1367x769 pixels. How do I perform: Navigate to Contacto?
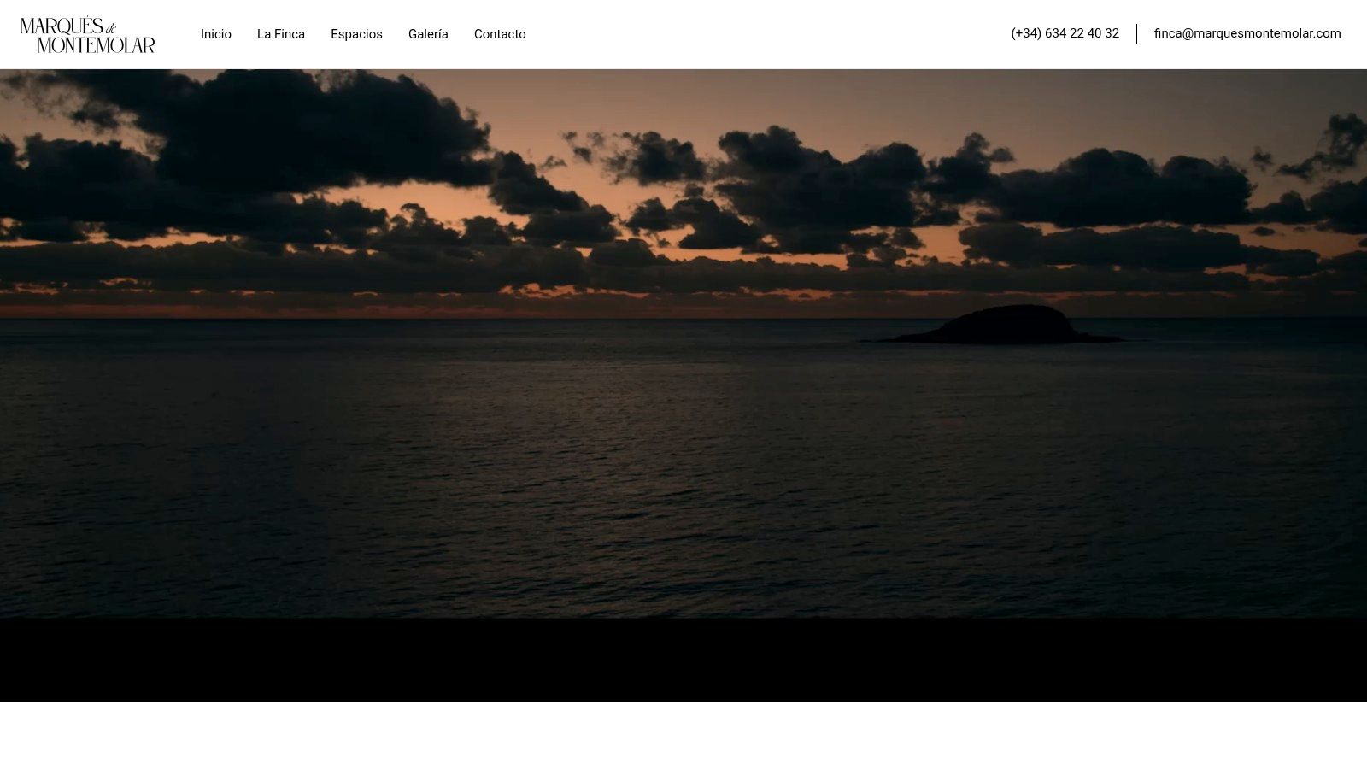[500, 34]
